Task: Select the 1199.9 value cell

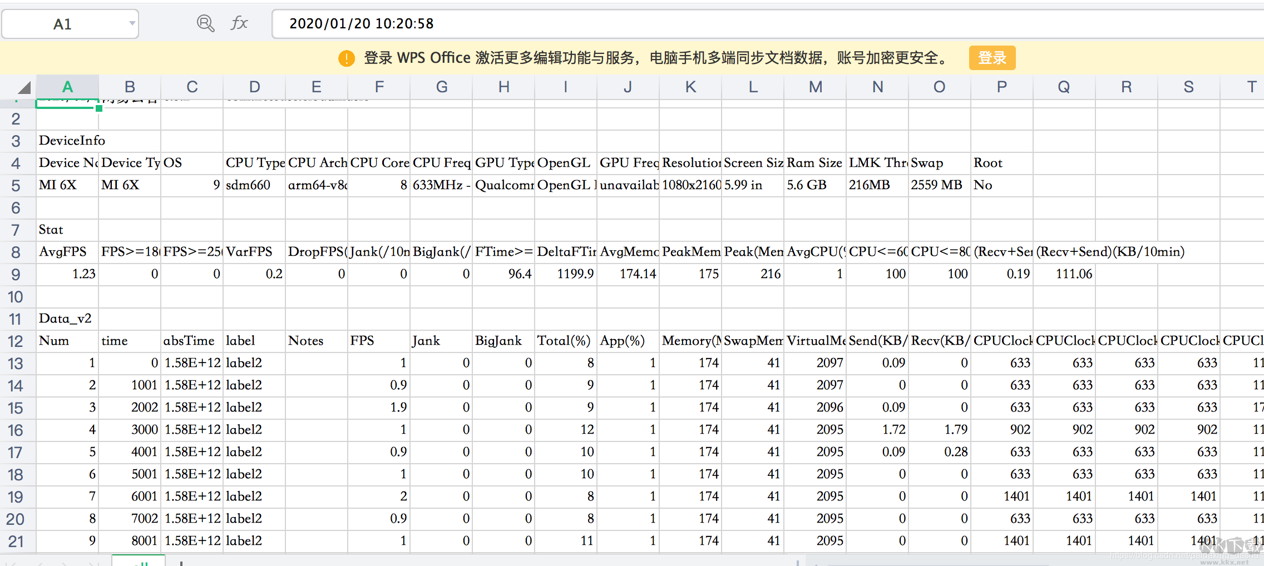Action: [566, 274]
